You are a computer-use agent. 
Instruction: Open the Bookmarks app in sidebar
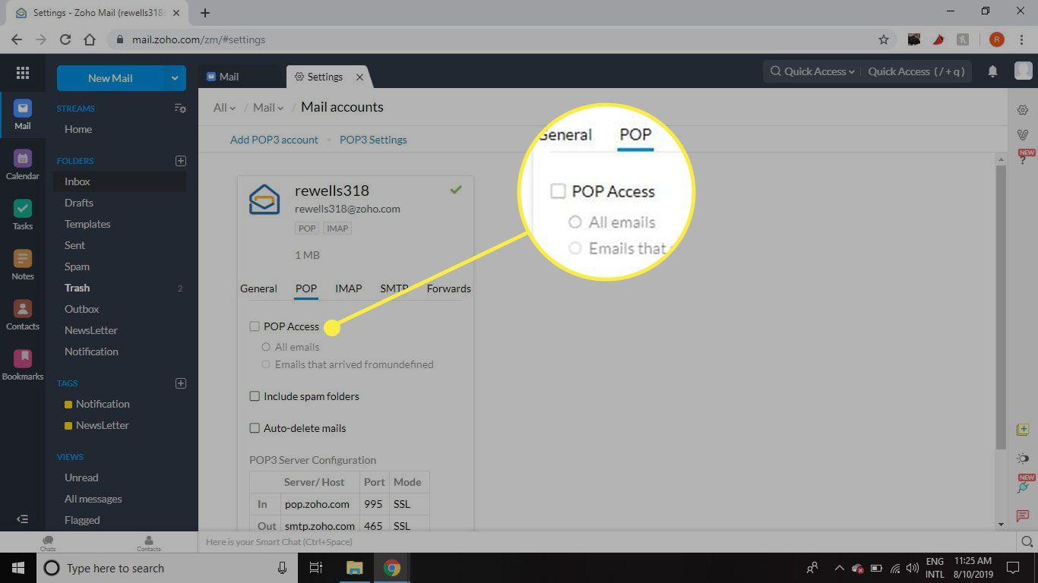tap(22, 365)
